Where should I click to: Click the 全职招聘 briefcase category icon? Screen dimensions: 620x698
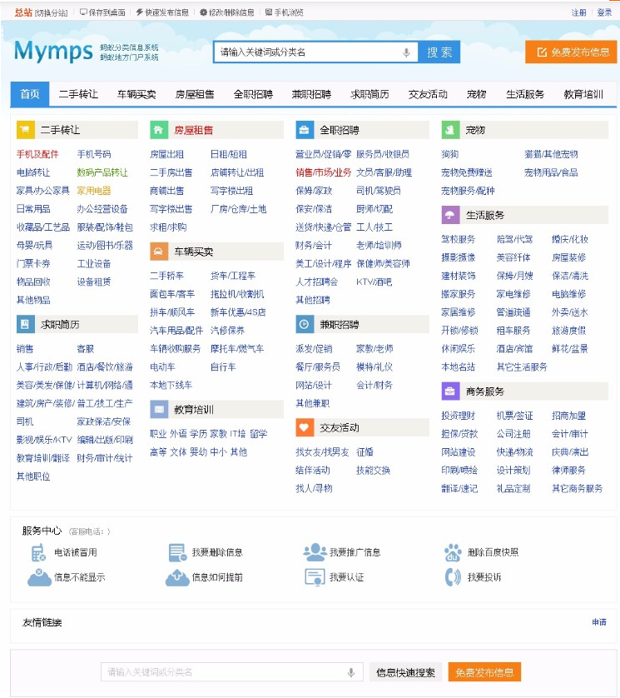[305, 130]
